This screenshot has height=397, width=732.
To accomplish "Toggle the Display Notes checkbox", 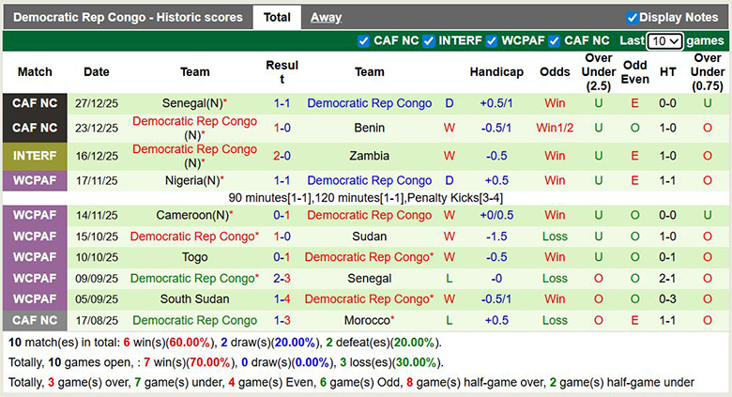I will coord(633,17).
